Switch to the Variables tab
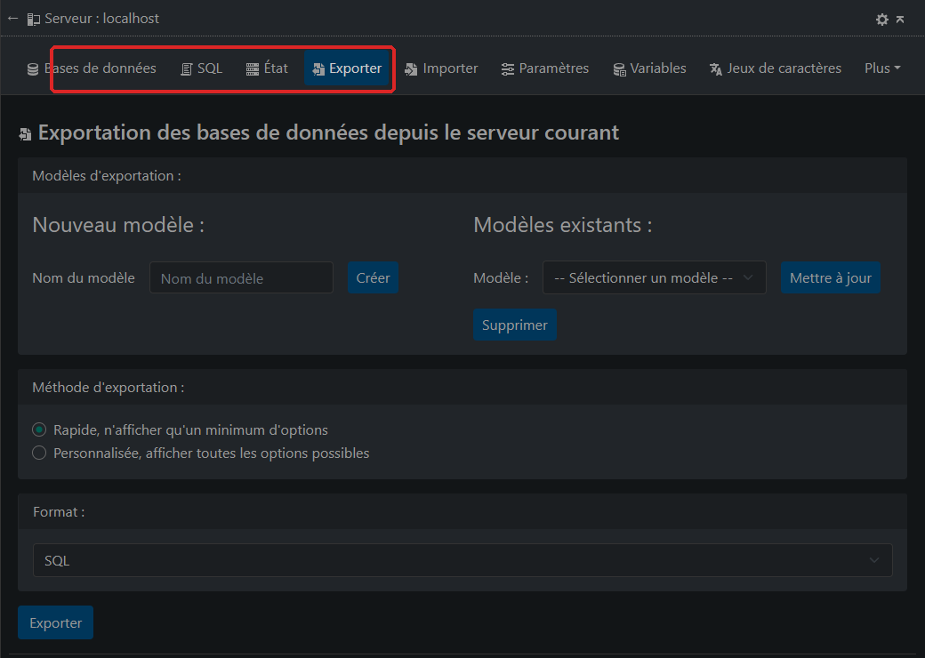 tap(649, 68)
